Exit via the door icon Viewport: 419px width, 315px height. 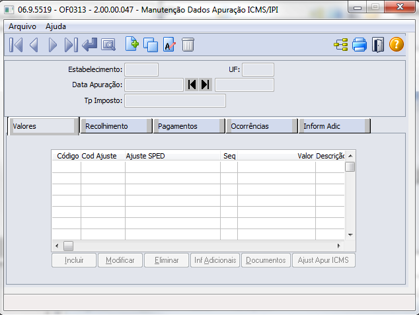pyautogui.click(x=378, y=45)
